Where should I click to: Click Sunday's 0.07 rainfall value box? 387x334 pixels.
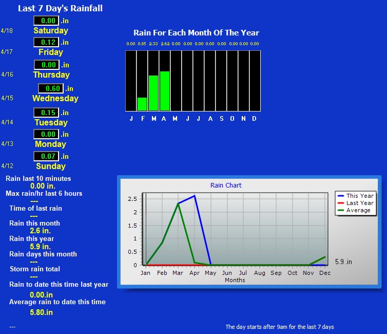click(46, 156)
